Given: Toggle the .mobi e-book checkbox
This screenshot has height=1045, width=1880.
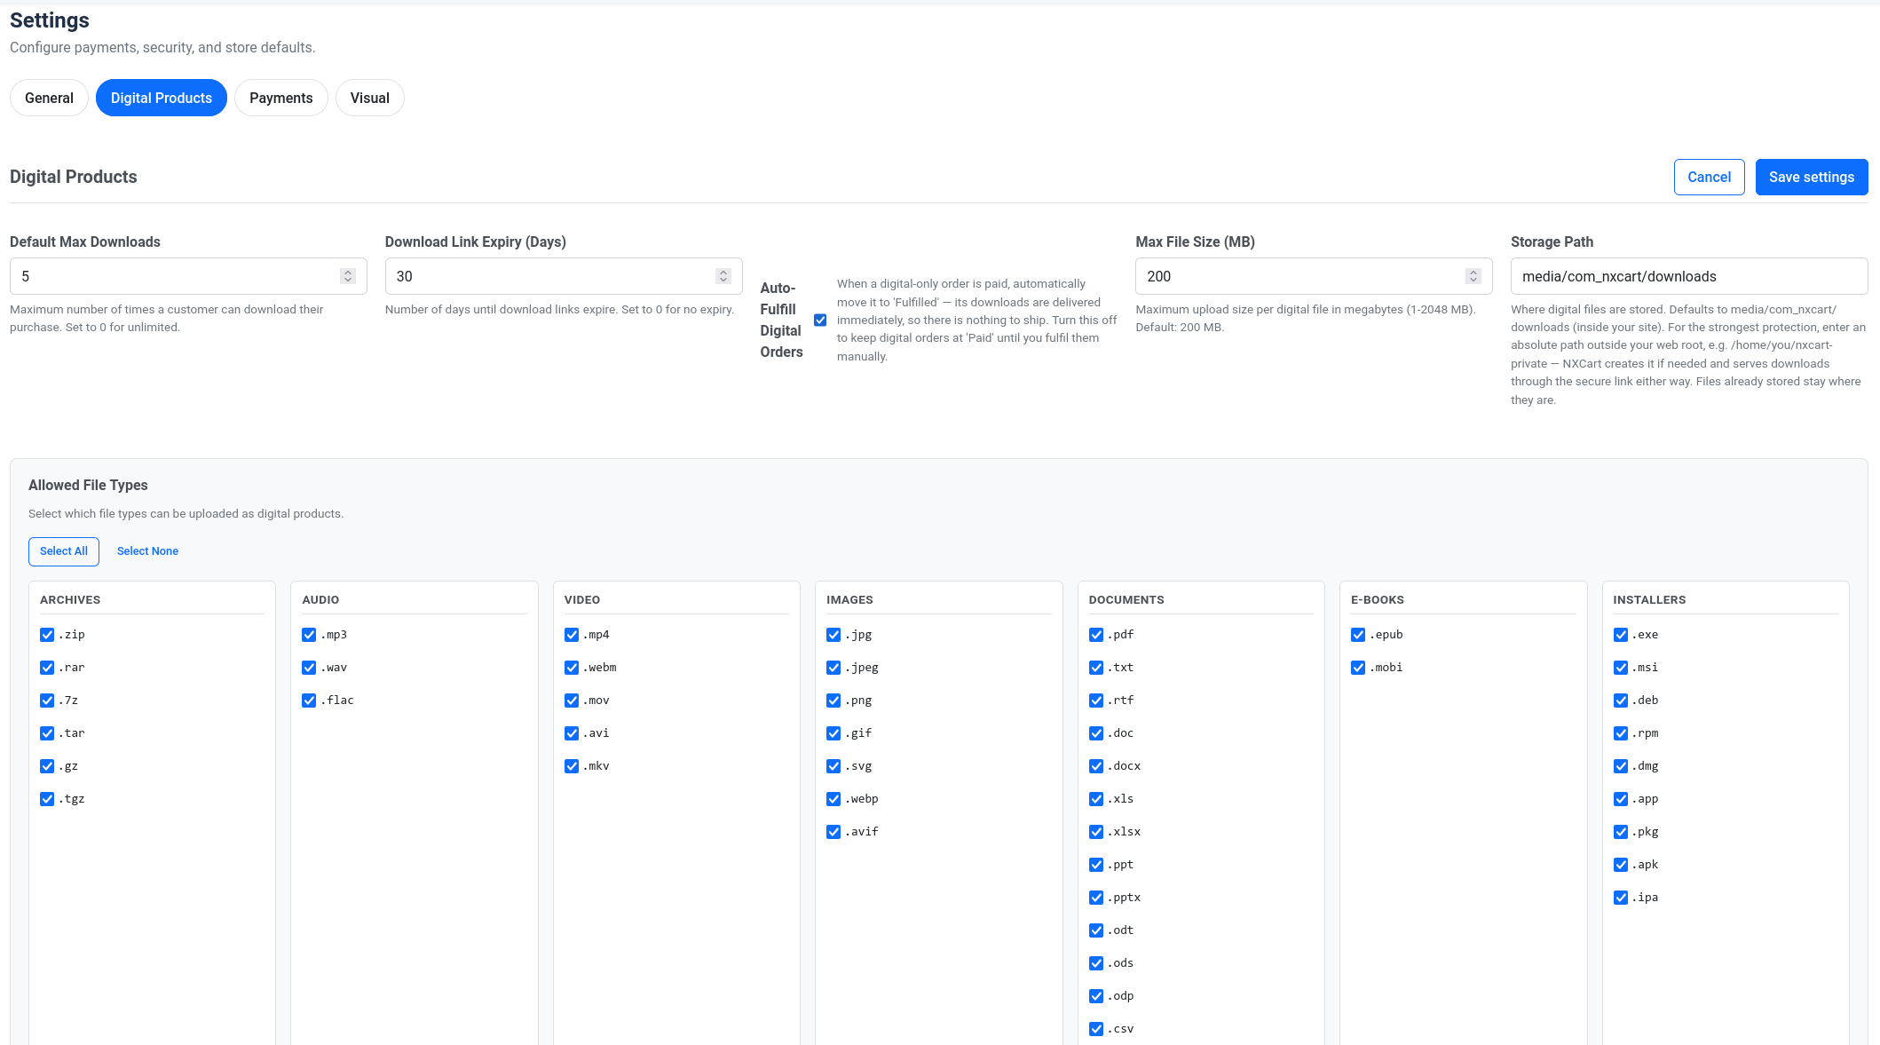Looking at the screenshot, I should pos(1358,668).
